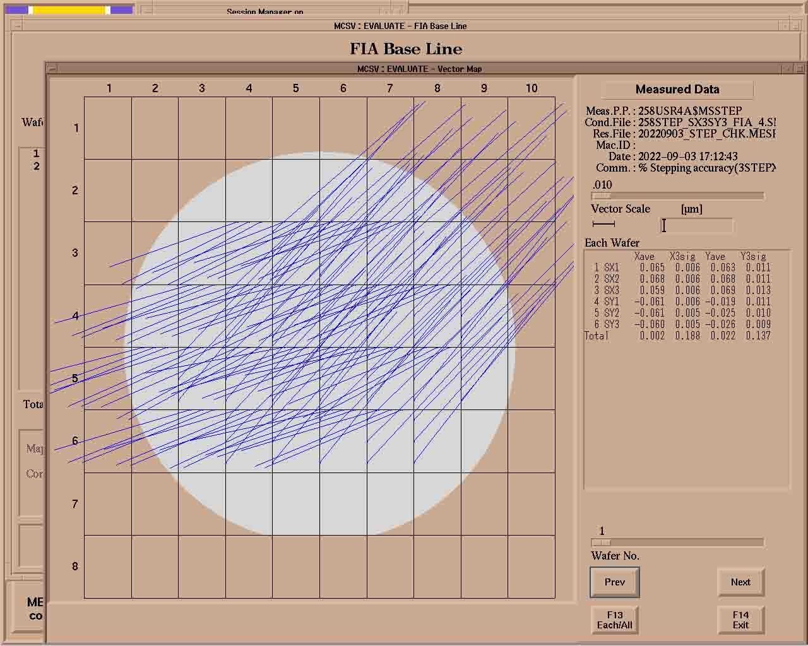The width and height of the screenshot is (808, 646).
Task: Click the X3sig column heading
Action: (x=682, y=256)
